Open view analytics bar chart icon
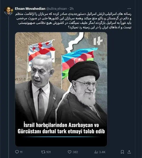142x158 pixels. pyautogui.click(x=96, y=152)
